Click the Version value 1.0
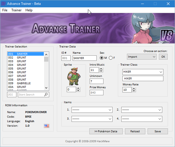Viewport: 175px width, 147px height. (27, 126)
